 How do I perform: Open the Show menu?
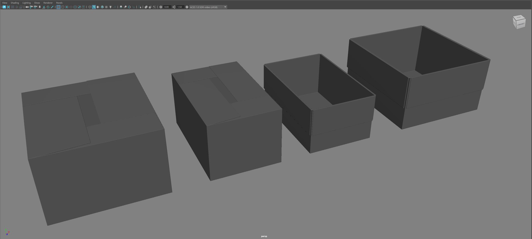click(x=37, y=3)
